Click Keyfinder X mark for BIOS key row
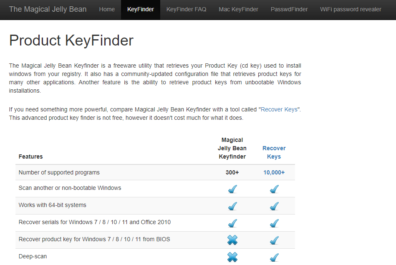The image size is (396, 265). pos(232,240)
